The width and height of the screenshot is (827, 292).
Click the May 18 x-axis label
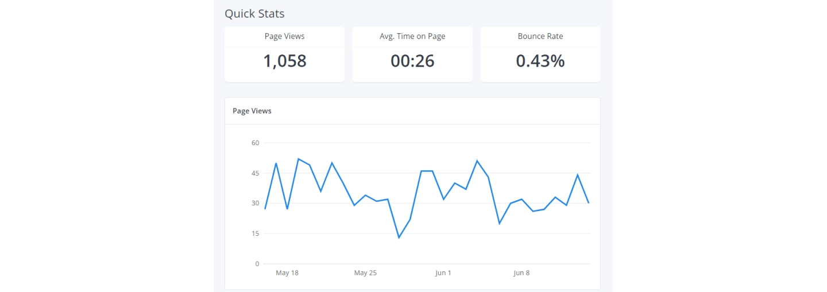pyautogui.click(x=287, y=273)
